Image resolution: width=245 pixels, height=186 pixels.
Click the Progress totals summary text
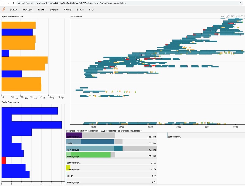click(104, 131)
